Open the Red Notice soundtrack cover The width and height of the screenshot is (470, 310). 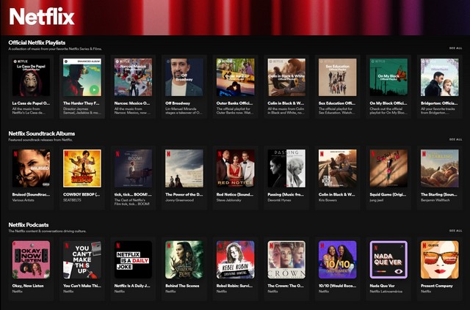tap(235, 169)
